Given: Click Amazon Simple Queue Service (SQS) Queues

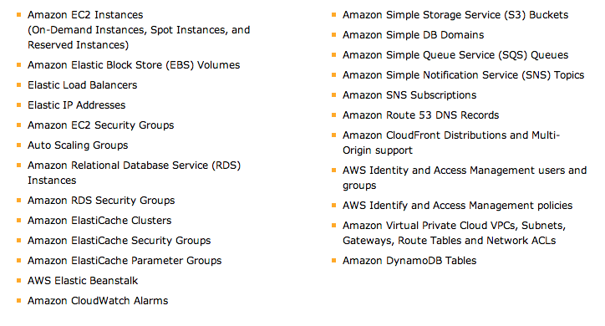Looking at the screenshot, I should click(x=455, y=55).
